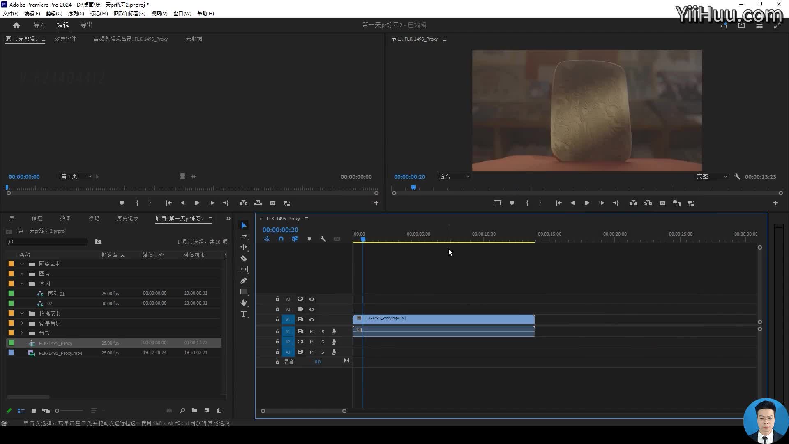The width and height of the screenshot is (789, 444).
Task: Expand the 背景音乐 bin
Action: [22, 323]
